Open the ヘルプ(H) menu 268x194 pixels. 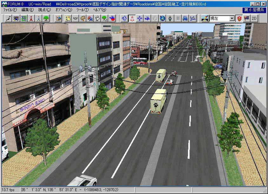tap(100, 10)
